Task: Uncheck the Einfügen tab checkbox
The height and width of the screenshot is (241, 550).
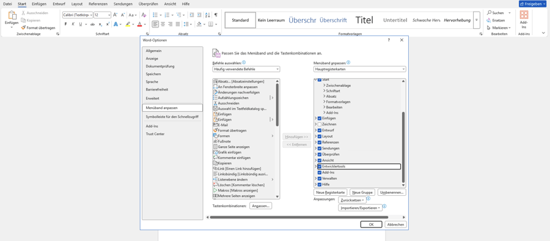Action: click(320, 119)
